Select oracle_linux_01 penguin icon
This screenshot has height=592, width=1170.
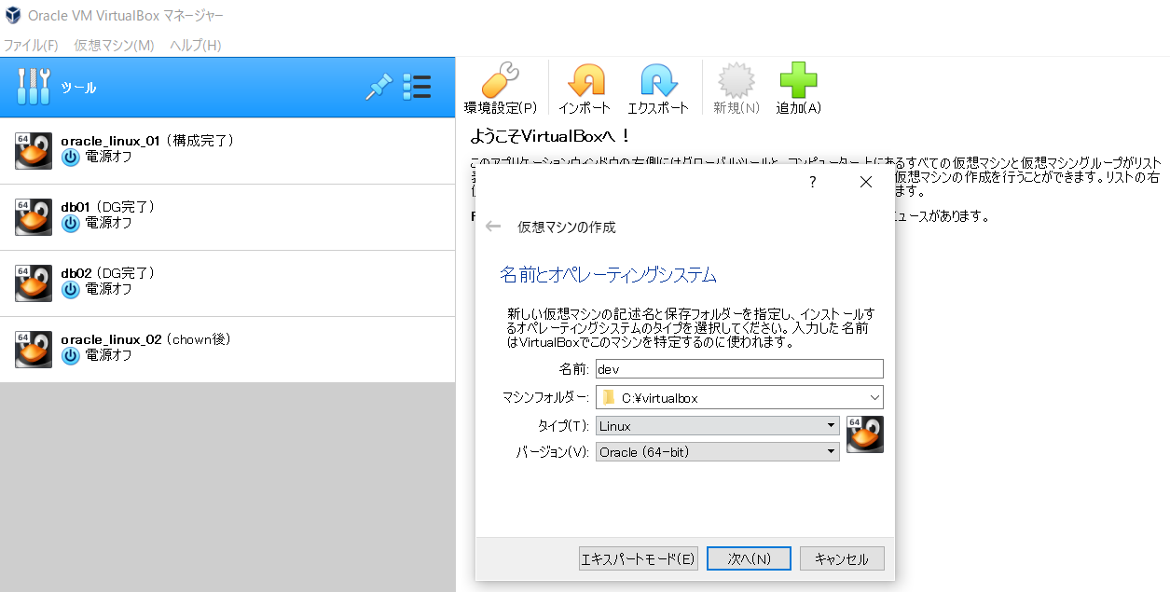coord(34,150)
